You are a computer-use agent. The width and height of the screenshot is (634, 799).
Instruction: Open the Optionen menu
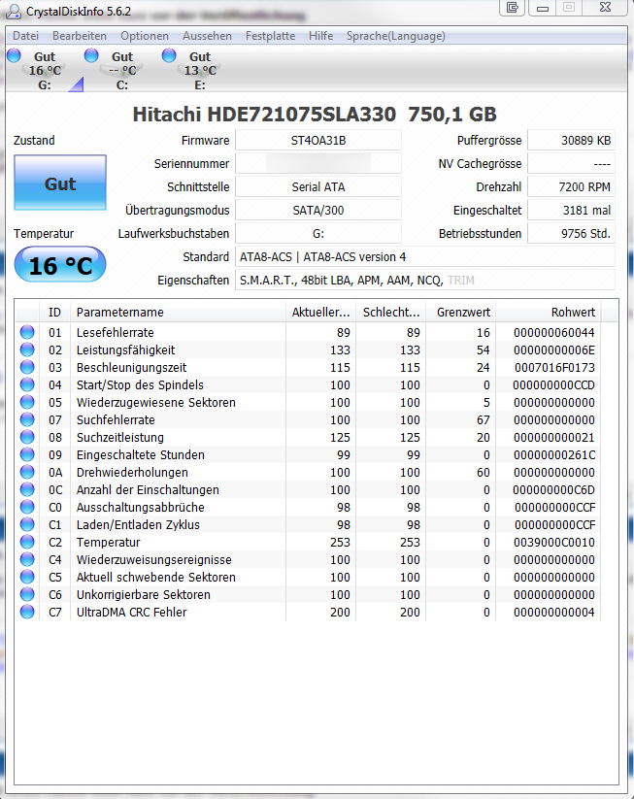coord(145,36)
